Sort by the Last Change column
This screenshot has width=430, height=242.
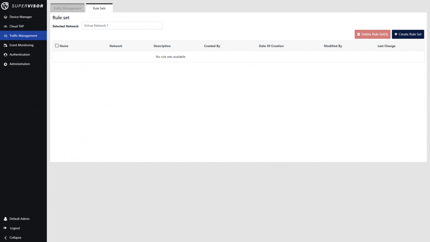coord(386,46)
